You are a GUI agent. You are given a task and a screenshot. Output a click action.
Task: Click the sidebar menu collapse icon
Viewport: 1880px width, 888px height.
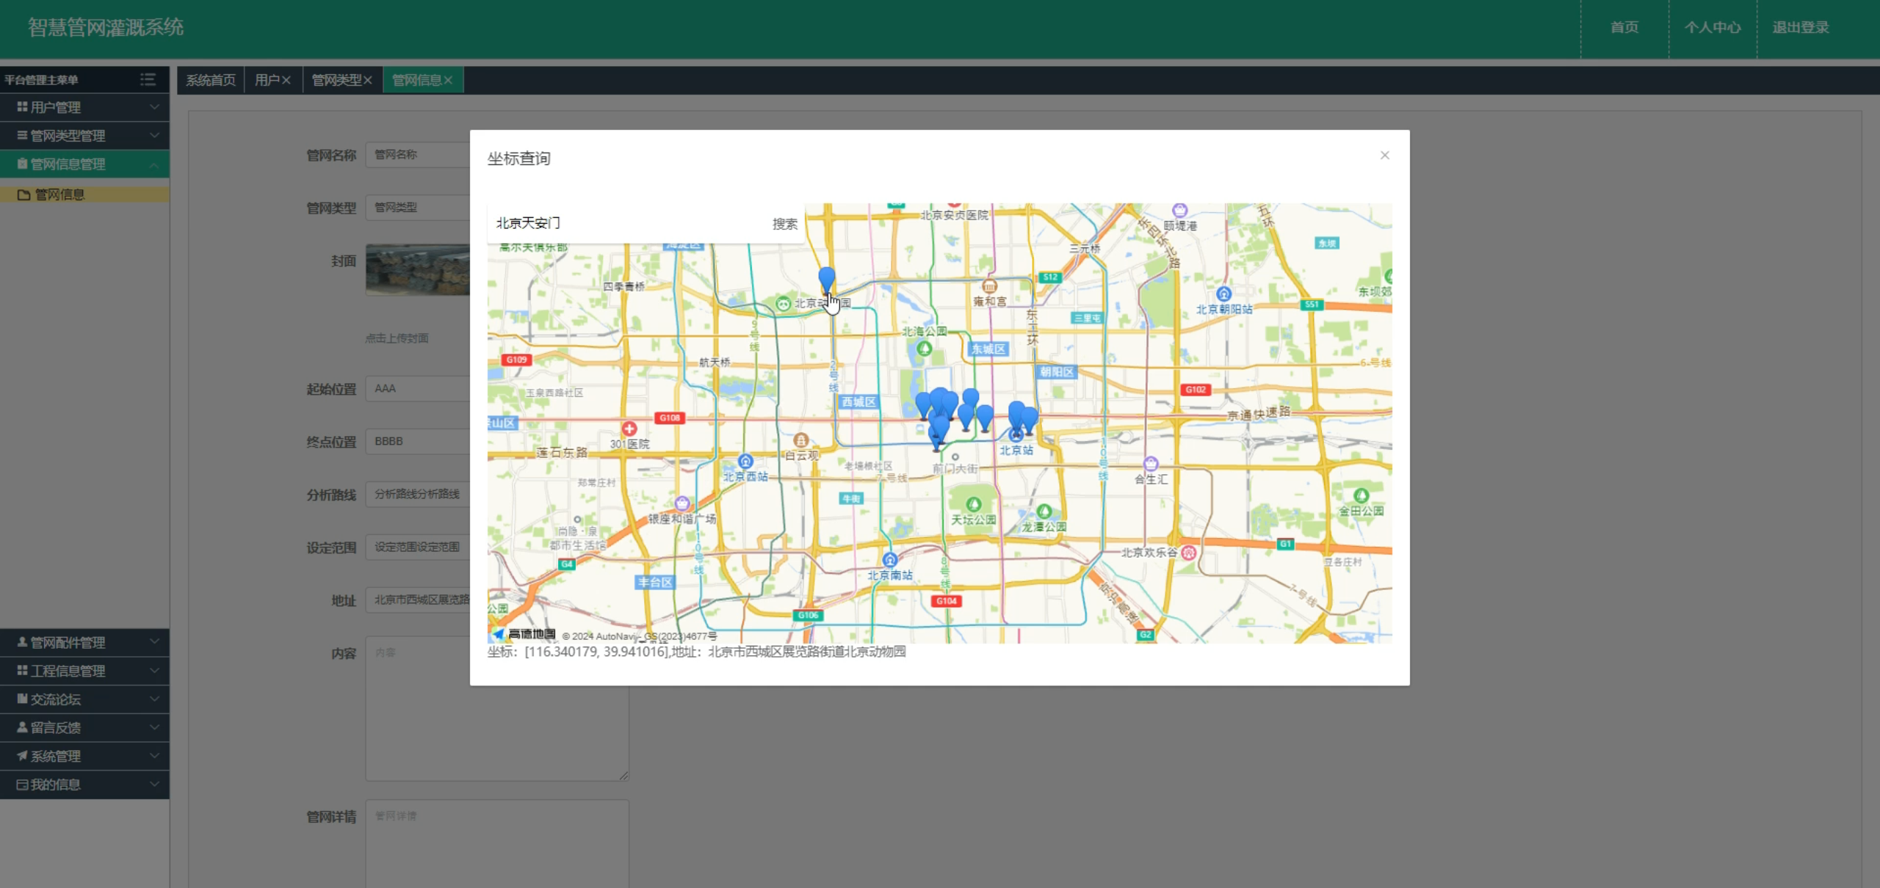pos(148,79)
